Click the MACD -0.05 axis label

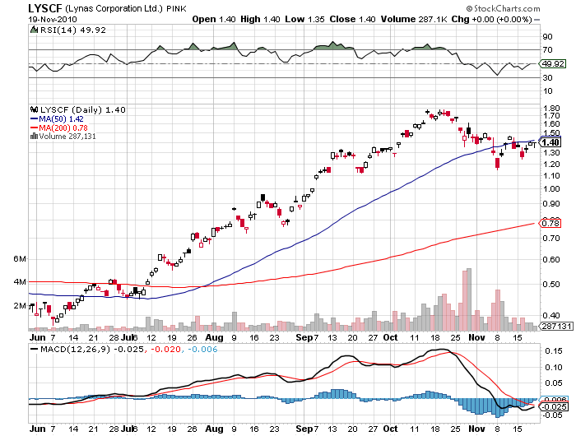552,415
